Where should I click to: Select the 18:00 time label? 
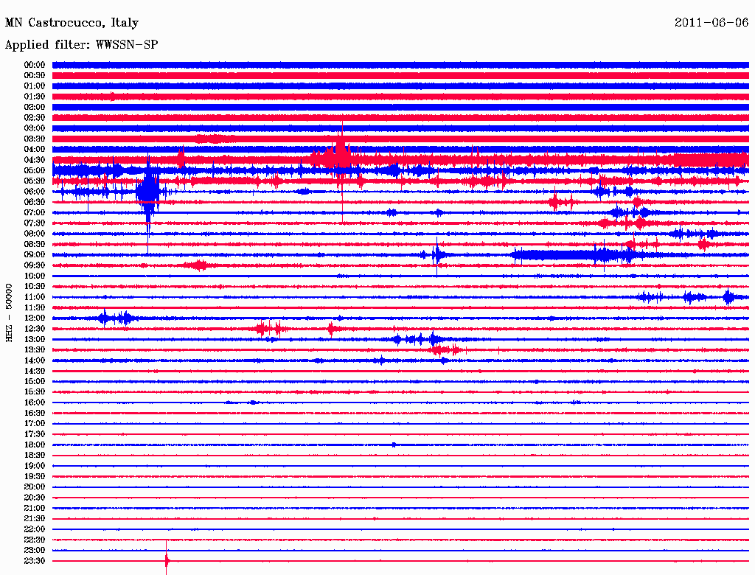point(35,445)
